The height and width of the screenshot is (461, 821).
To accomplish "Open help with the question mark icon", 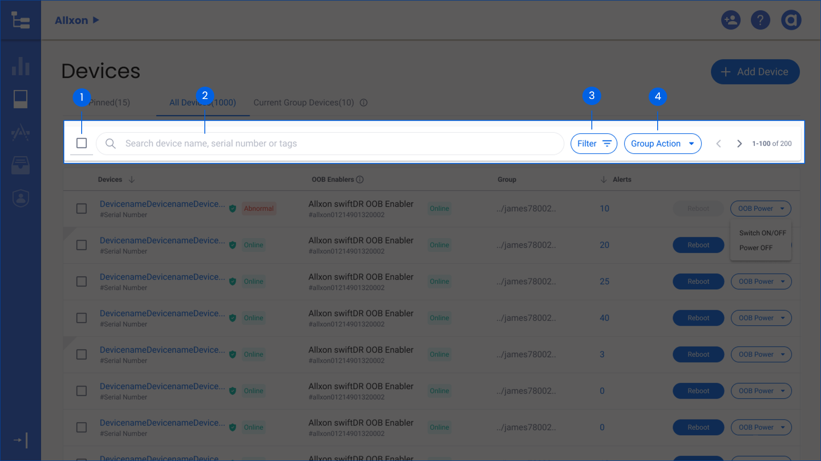I will tap(760, 20).
